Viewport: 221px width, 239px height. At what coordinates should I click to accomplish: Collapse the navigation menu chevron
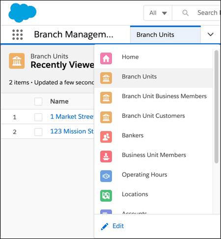pyautogui.click(x=211, y=34)
